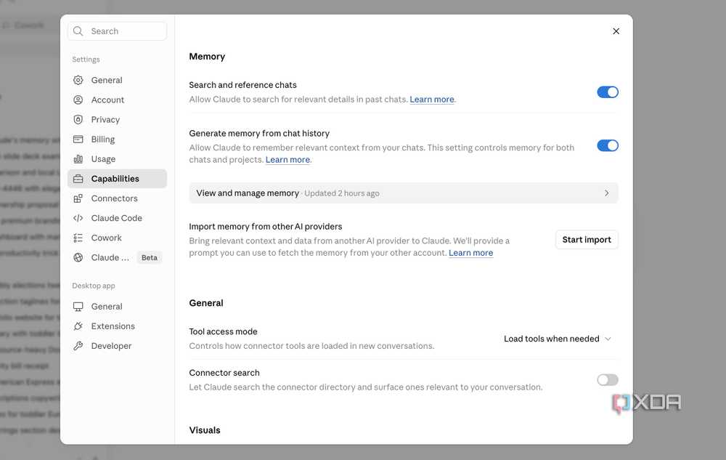Image resolution: width=726 pixels, height=460 pixels.
Task: Click the Claude Code brackets icon
Action: pos(78,218)
